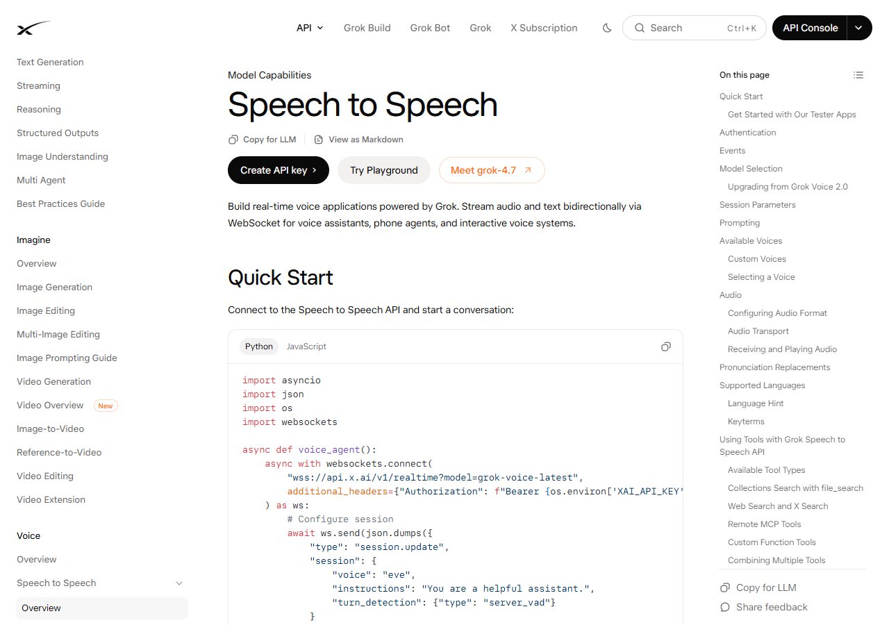This screenshot has height=625, width=889.
Task: Open Best Practices Guide in sidebar
Action: tap(61, 203)
